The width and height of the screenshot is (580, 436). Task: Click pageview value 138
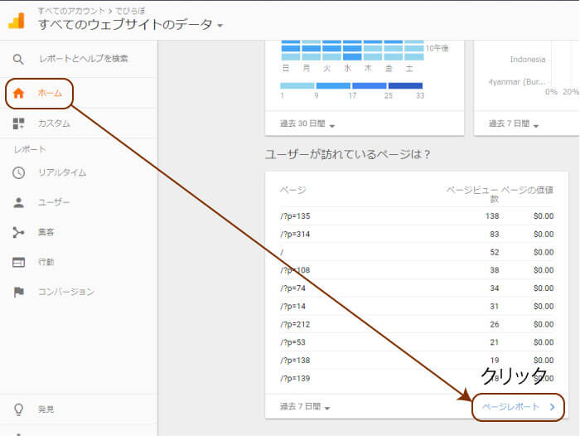492,216
